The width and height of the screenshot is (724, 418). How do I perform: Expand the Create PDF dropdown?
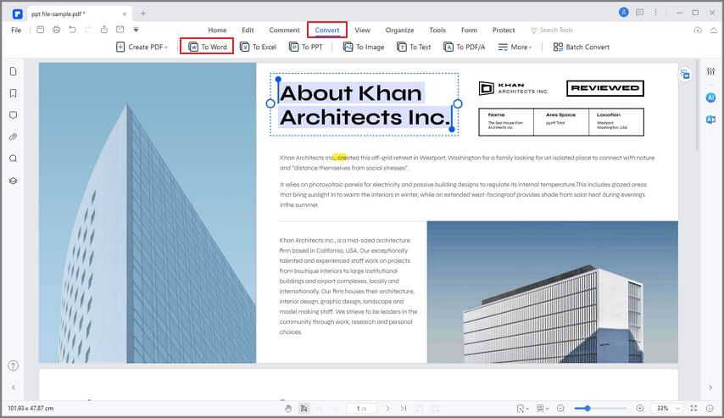coord(142,47)
